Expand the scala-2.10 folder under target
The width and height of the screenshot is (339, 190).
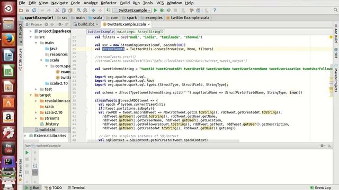coord(36,112)
